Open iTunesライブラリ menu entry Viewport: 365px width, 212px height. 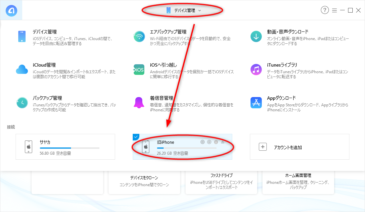[x=282, y=65]
